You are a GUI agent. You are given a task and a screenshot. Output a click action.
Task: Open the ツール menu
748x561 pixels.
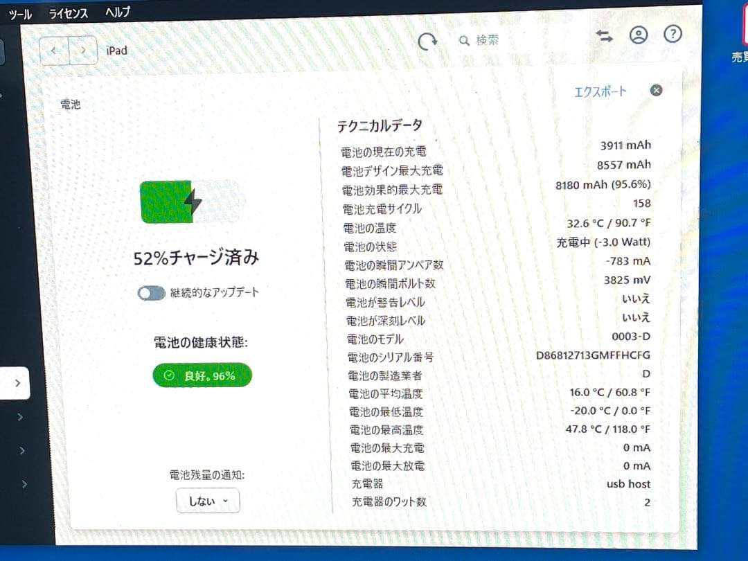(19, 13)
